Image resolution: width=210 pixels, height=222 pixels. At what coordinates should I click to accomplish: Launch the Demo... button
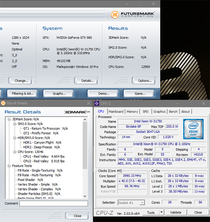[104, 93]
